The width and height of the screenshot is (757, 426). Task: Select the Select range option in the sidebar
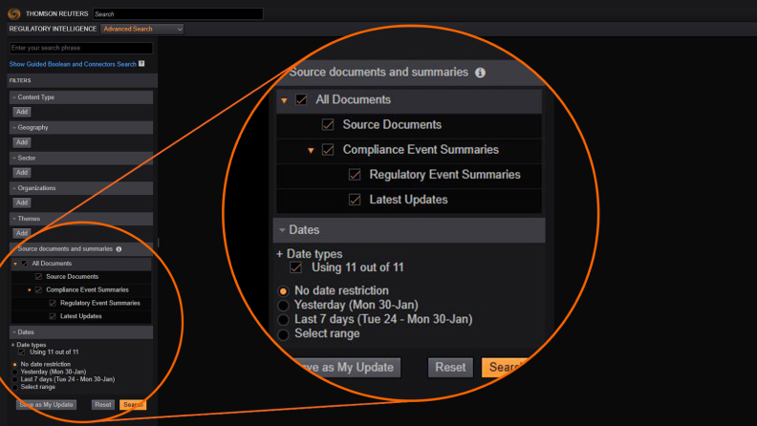coord(15,387)
